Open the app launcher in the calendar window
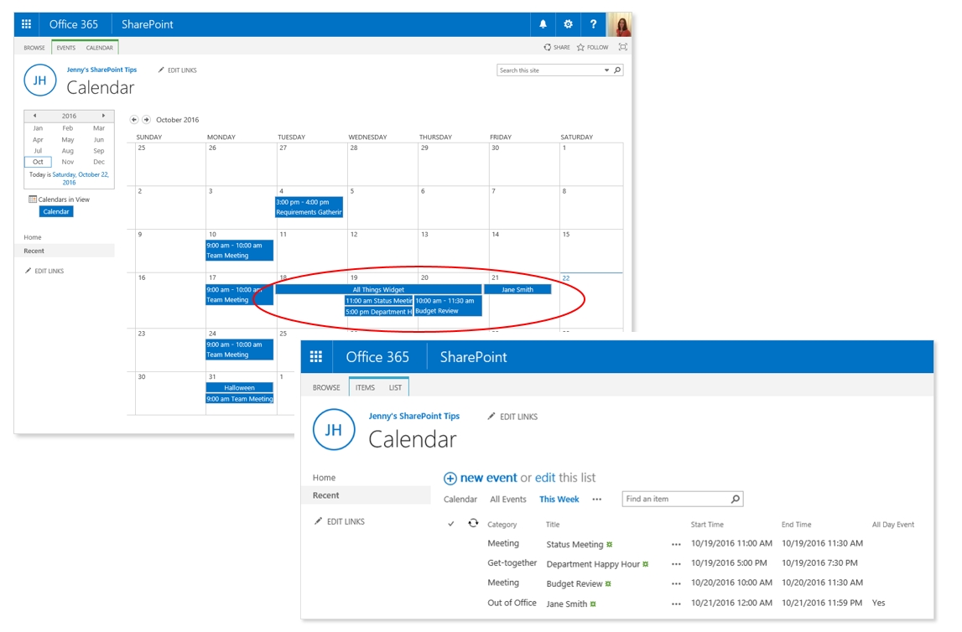 click(x=26, y=24)
